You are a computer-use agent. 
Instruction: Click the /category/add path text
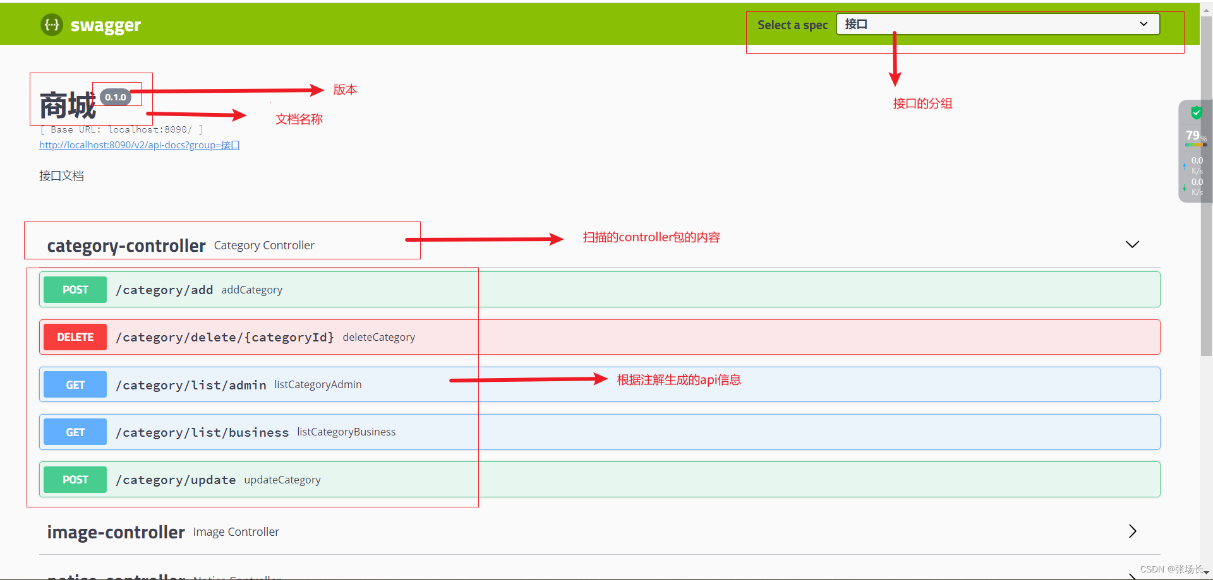[164, 290]
